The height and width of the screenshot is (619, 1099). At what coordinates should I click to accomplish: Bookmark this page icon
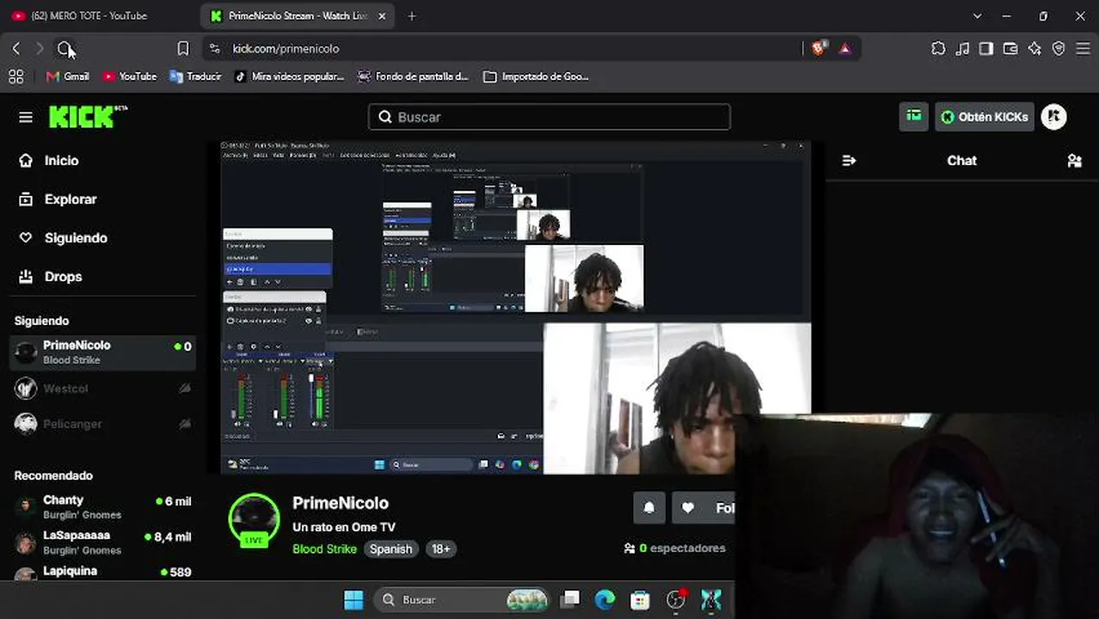[x=183, y=49]
